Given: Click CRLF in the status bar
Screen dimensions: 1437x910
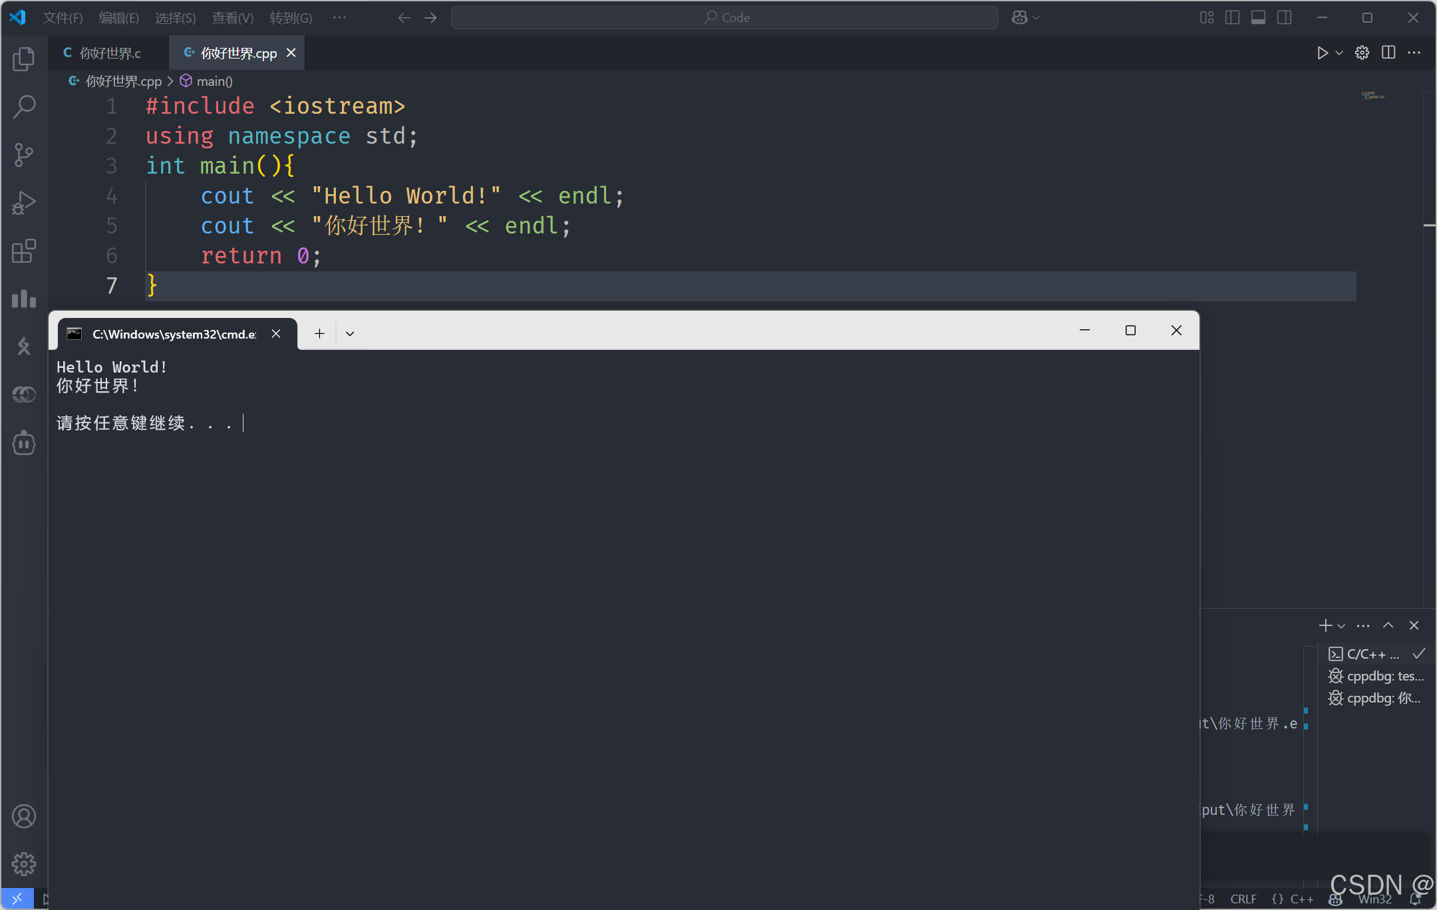Looking at the screenshot, I should [1243, 899].
